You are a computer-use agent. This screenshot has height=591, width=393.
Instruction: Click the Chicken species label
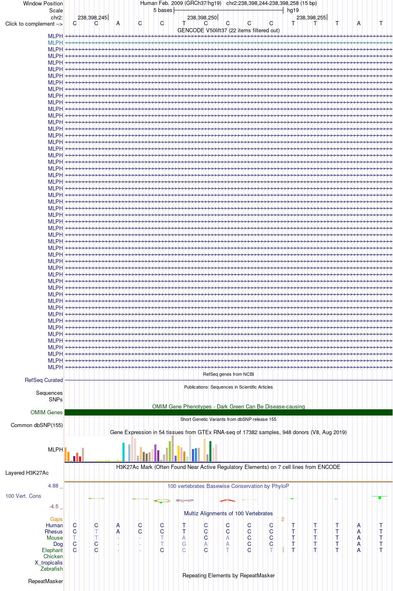tap(53, 556)
